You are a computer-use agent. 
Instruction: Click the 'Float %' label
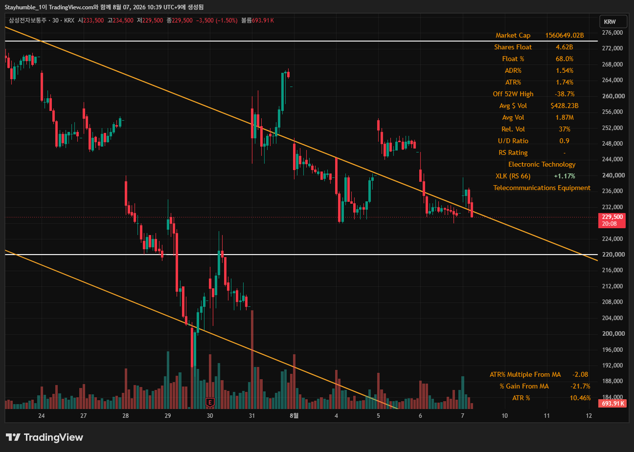point(513,59)
